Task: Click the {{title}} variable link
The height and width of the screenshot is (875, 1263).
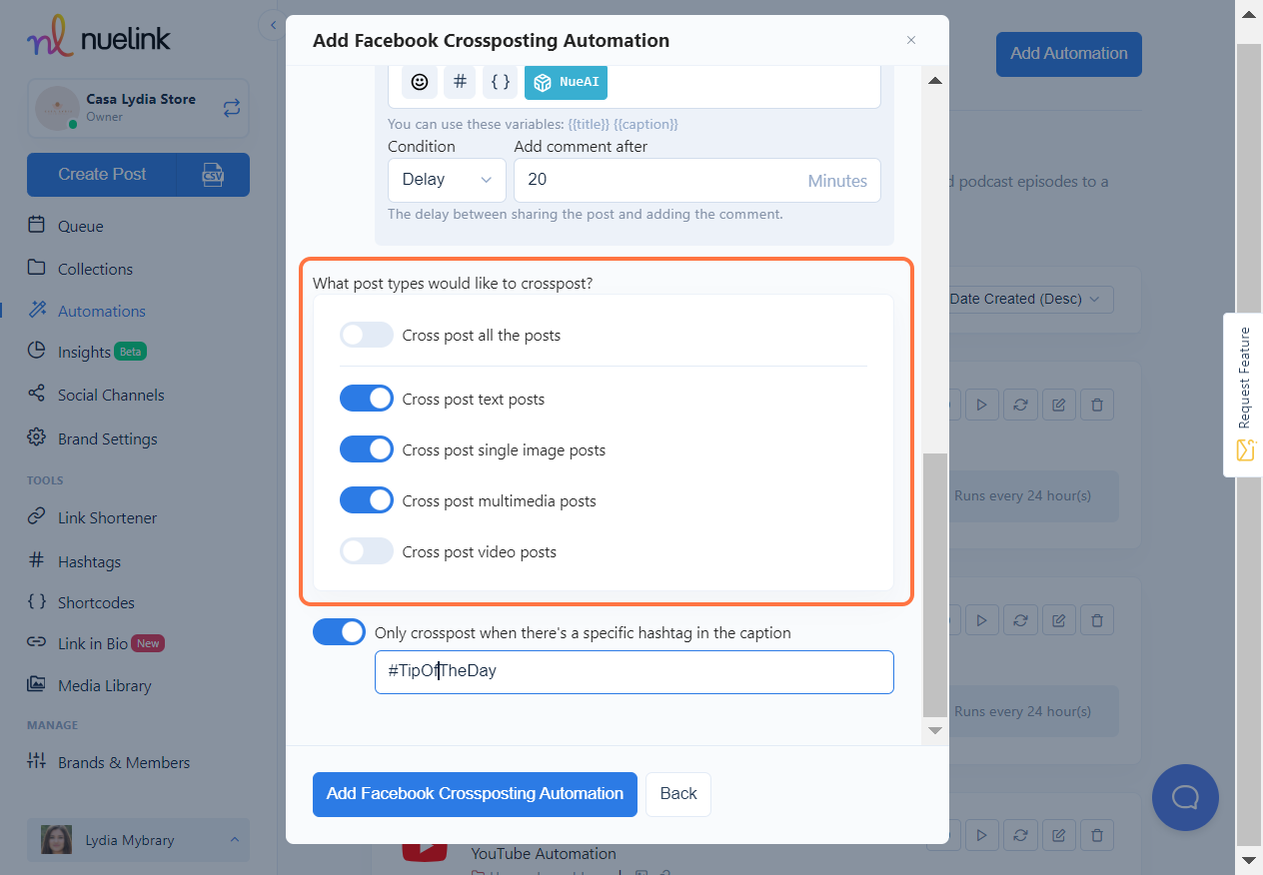Action: (x=589, y=124)
